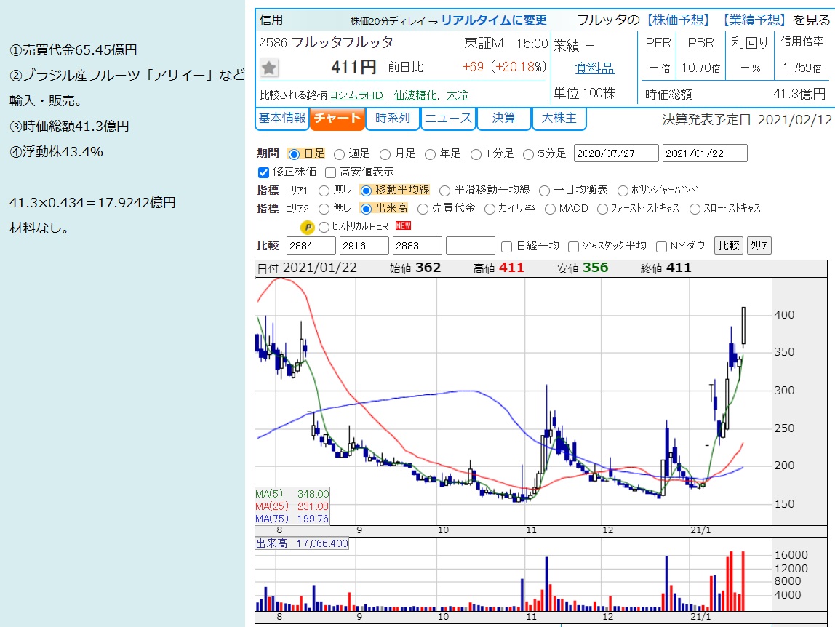Click the クリア button
This screenshot has height=627, width=835.
tap(759, 246)
